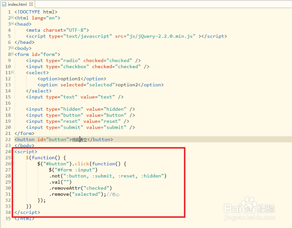Click the .not(":button, :submit...") line
The width and height of the screenshot is (292, 228).
point(108,176)
